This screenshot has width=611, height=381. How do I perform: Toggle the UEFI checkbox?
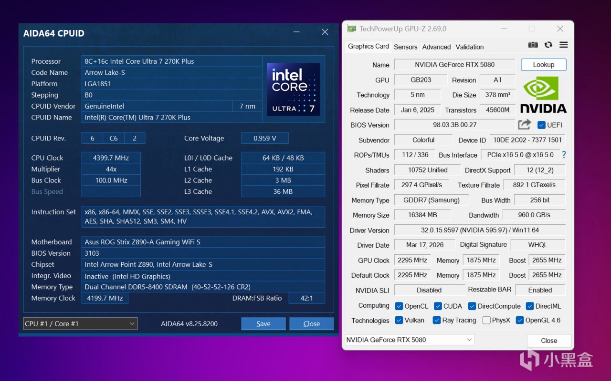(x=541, y=125)
